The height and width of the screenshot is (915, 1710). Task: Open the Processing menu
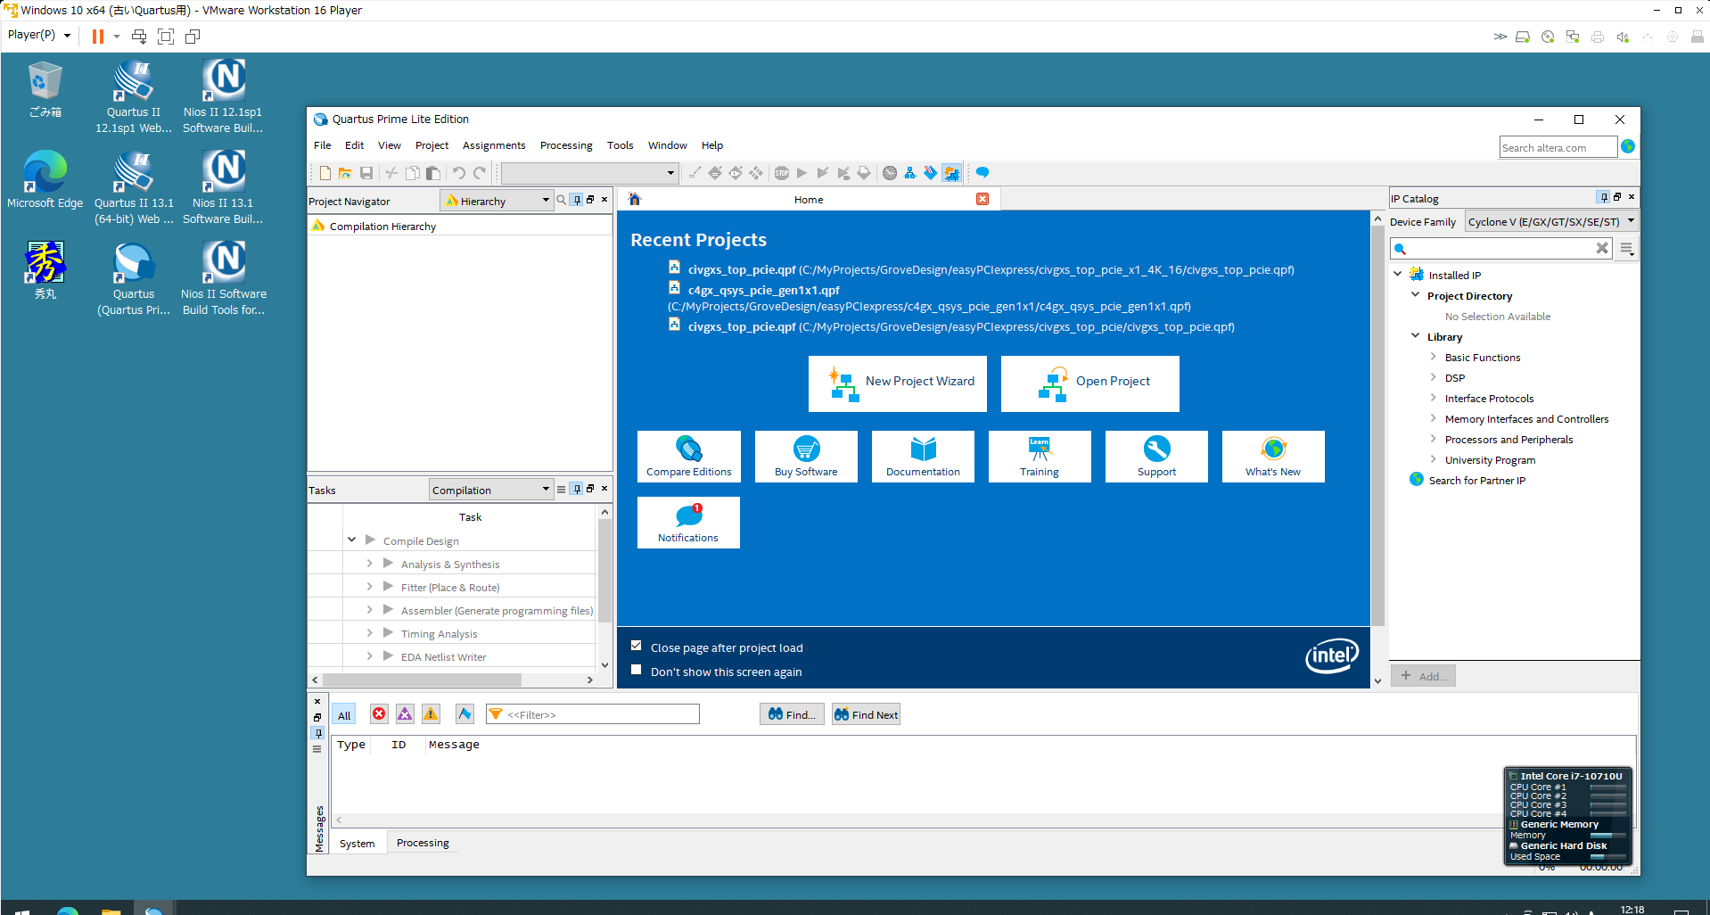[566, 145]
